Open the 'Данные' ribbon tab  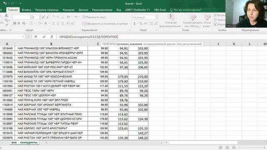point(83,10)
